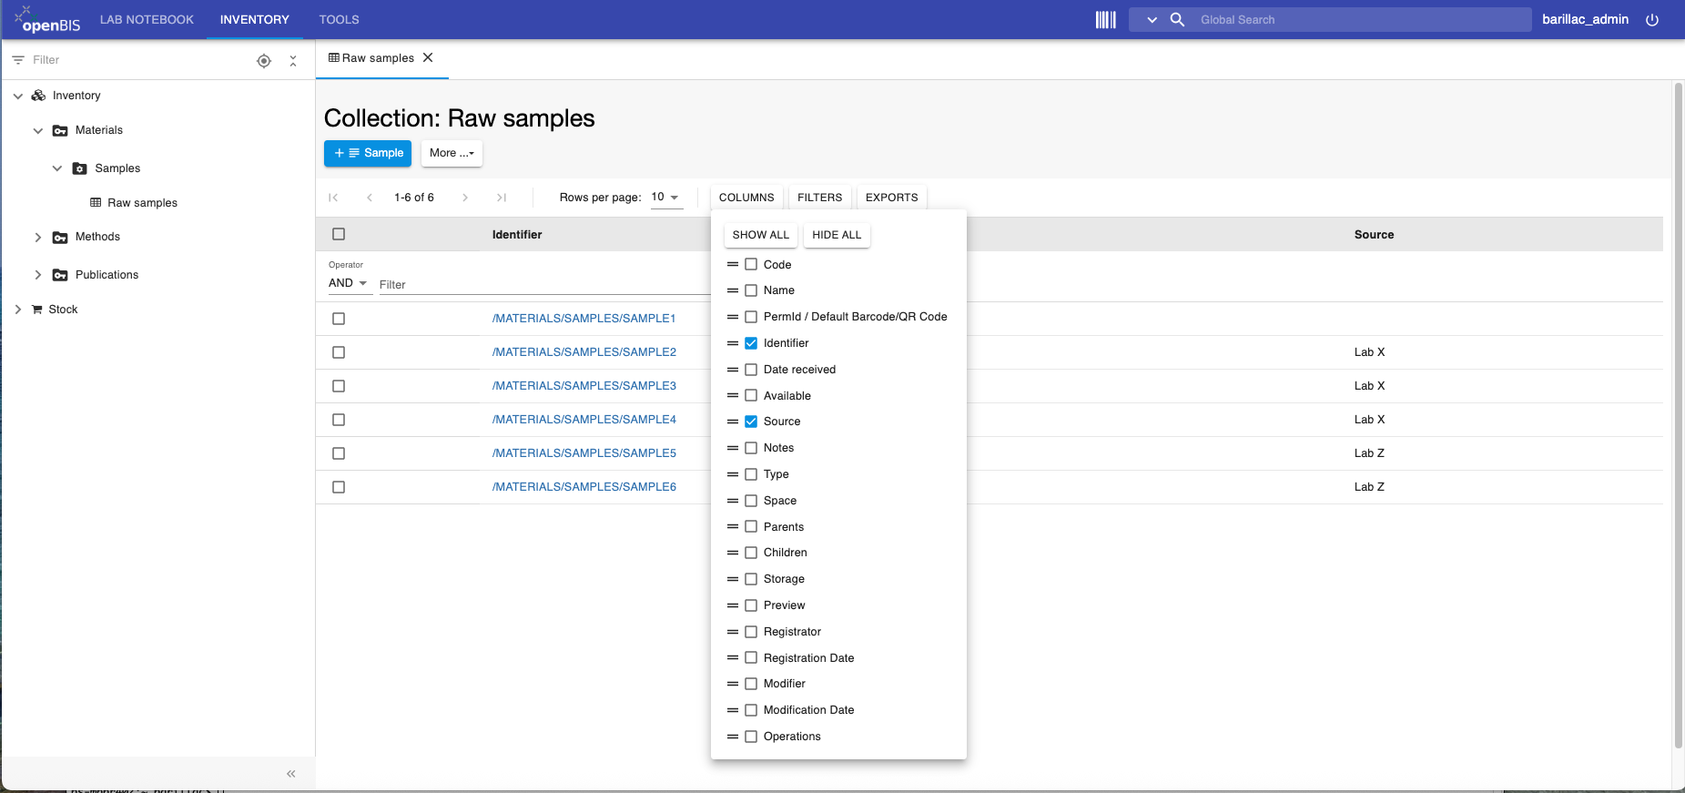Collapse the Materials tree node
1685x793 pixels.
point(38,131)
